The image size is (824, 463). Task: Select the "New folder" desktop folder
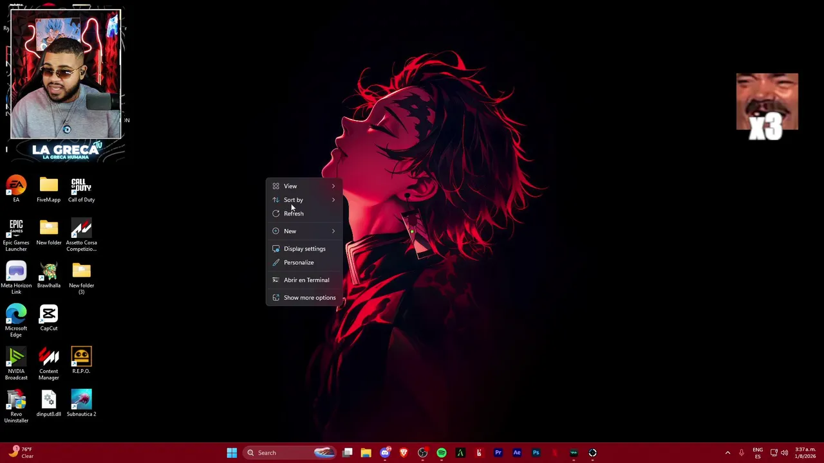coord(48,232)
